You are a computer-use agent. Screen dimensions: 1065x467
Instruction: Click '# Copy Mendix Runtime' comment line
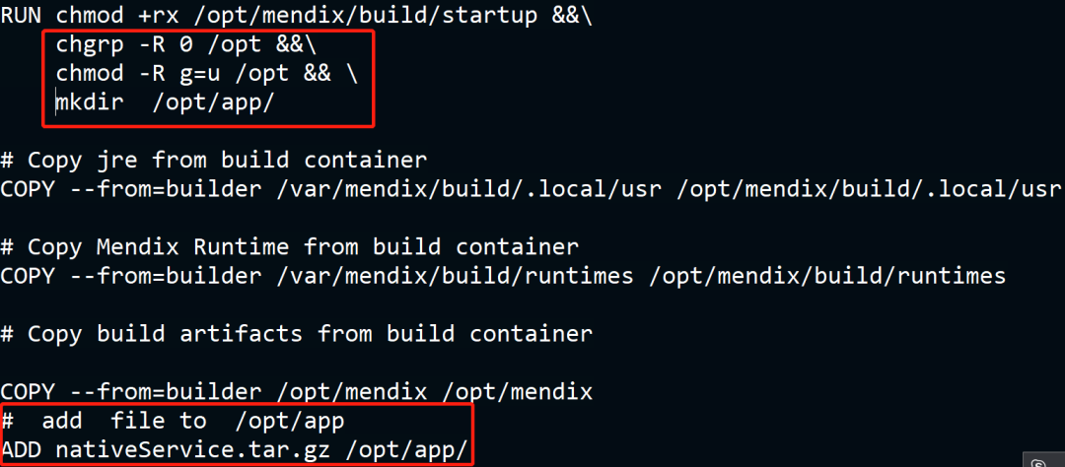coord(289,246)
